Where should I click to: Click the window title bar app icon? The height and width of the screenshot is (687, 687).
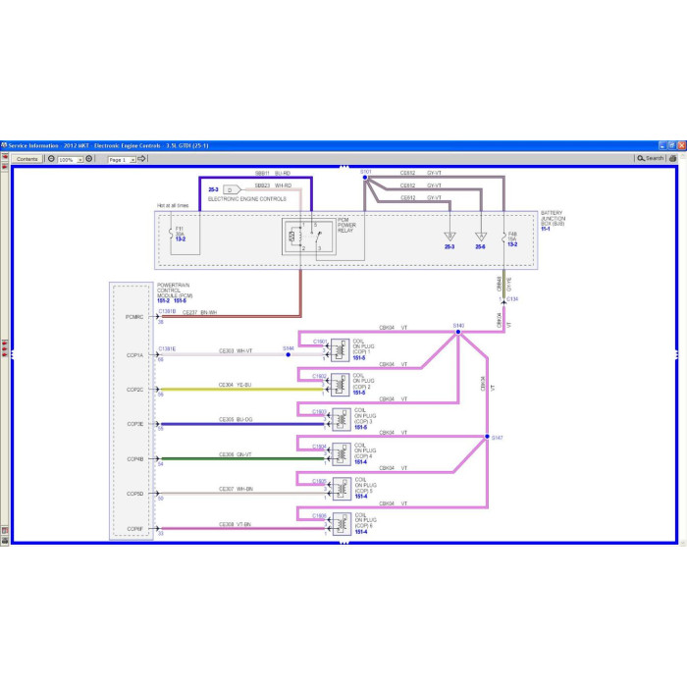tap(4, 145)
